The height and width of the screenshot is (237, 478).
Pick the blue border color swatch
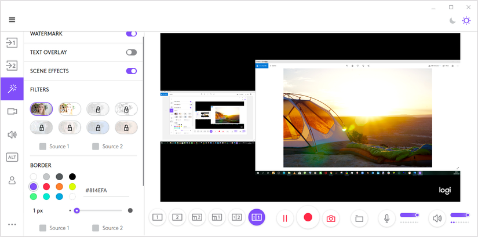[59, 197]
